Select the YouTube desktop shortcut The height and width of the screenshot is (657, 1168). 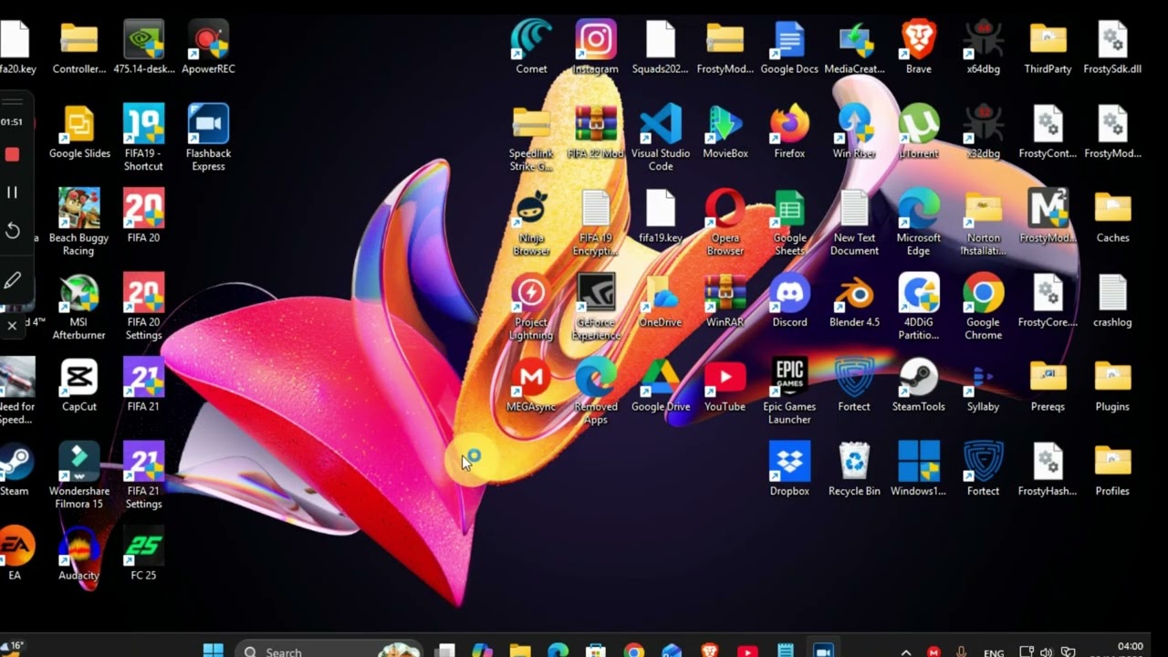725,386
